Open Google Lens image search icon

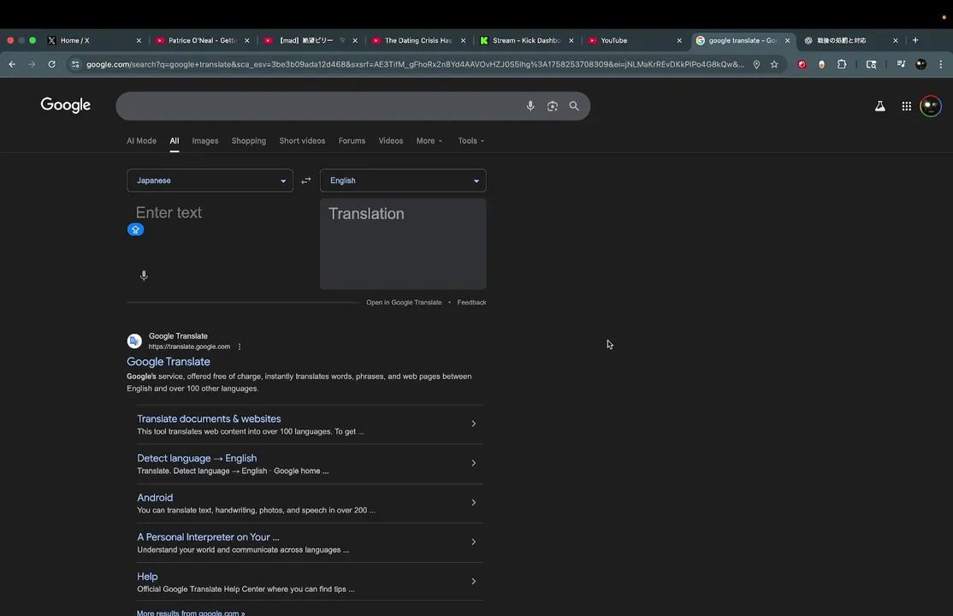click(552, 106)
